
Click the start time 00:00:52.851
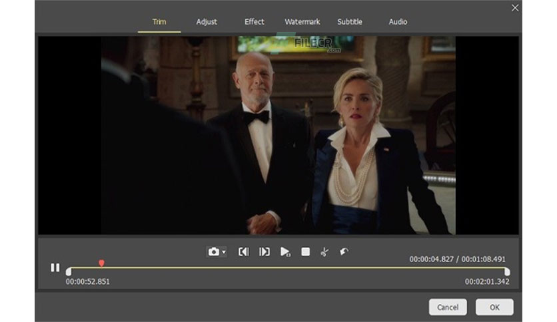click(x=88, y=281)
